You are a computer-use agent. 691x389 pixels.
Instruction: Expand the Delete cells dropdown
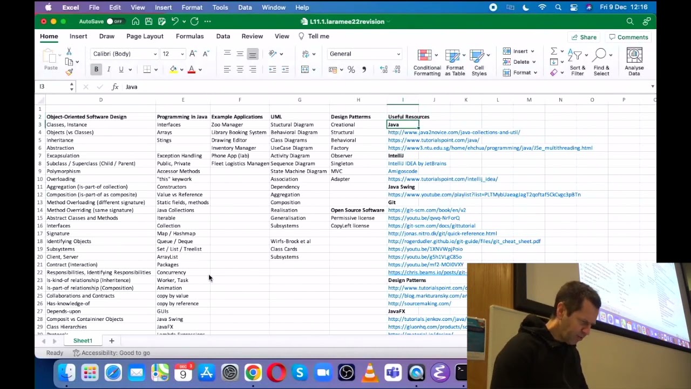pyautogui.click(x=534, y=62)
